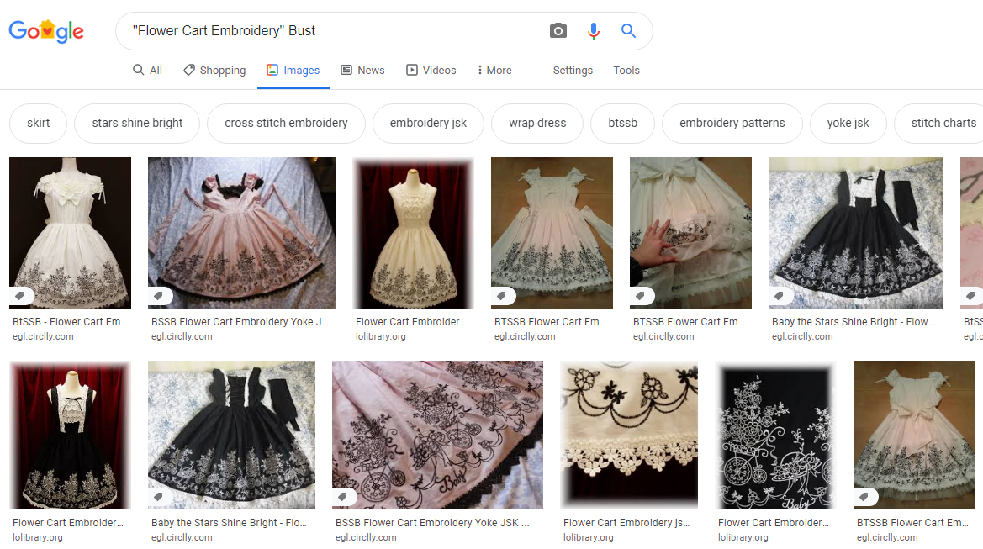Apply the "wrap dress" suggestion chip
Viewport: 983px width, 549px height.
[x=537, y=123]
